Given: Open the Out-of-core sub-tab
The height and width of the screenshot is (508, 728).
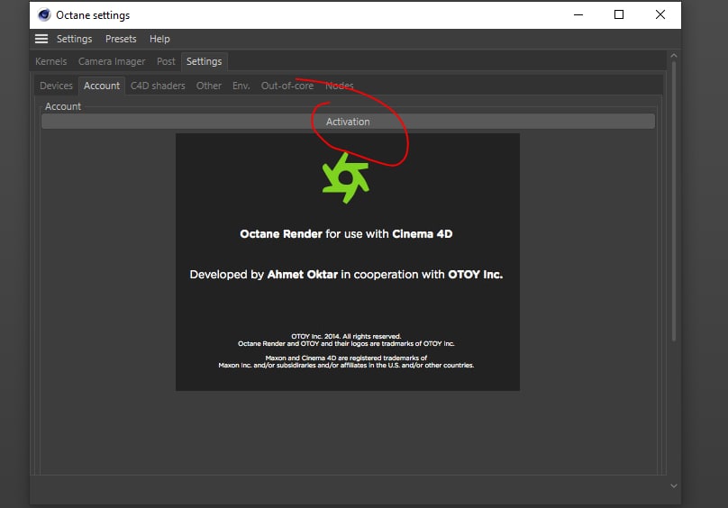Looking at the screenshot, I should click(x=287, y=86).
